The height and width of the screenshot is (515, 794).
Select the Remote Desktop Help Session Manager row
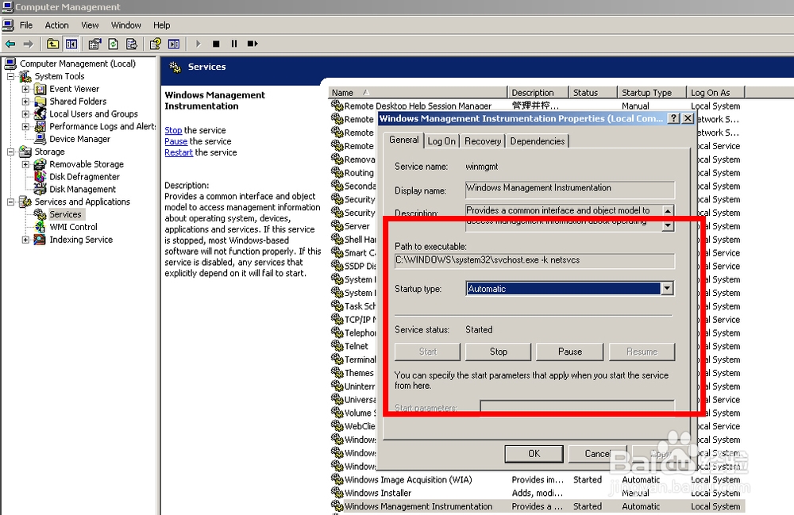click(x=538, y=106)
